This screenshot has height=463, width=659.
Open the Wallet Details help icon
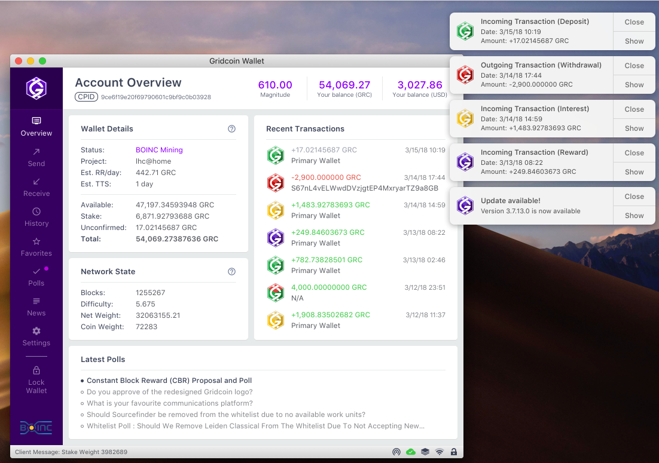pos(231,129)
